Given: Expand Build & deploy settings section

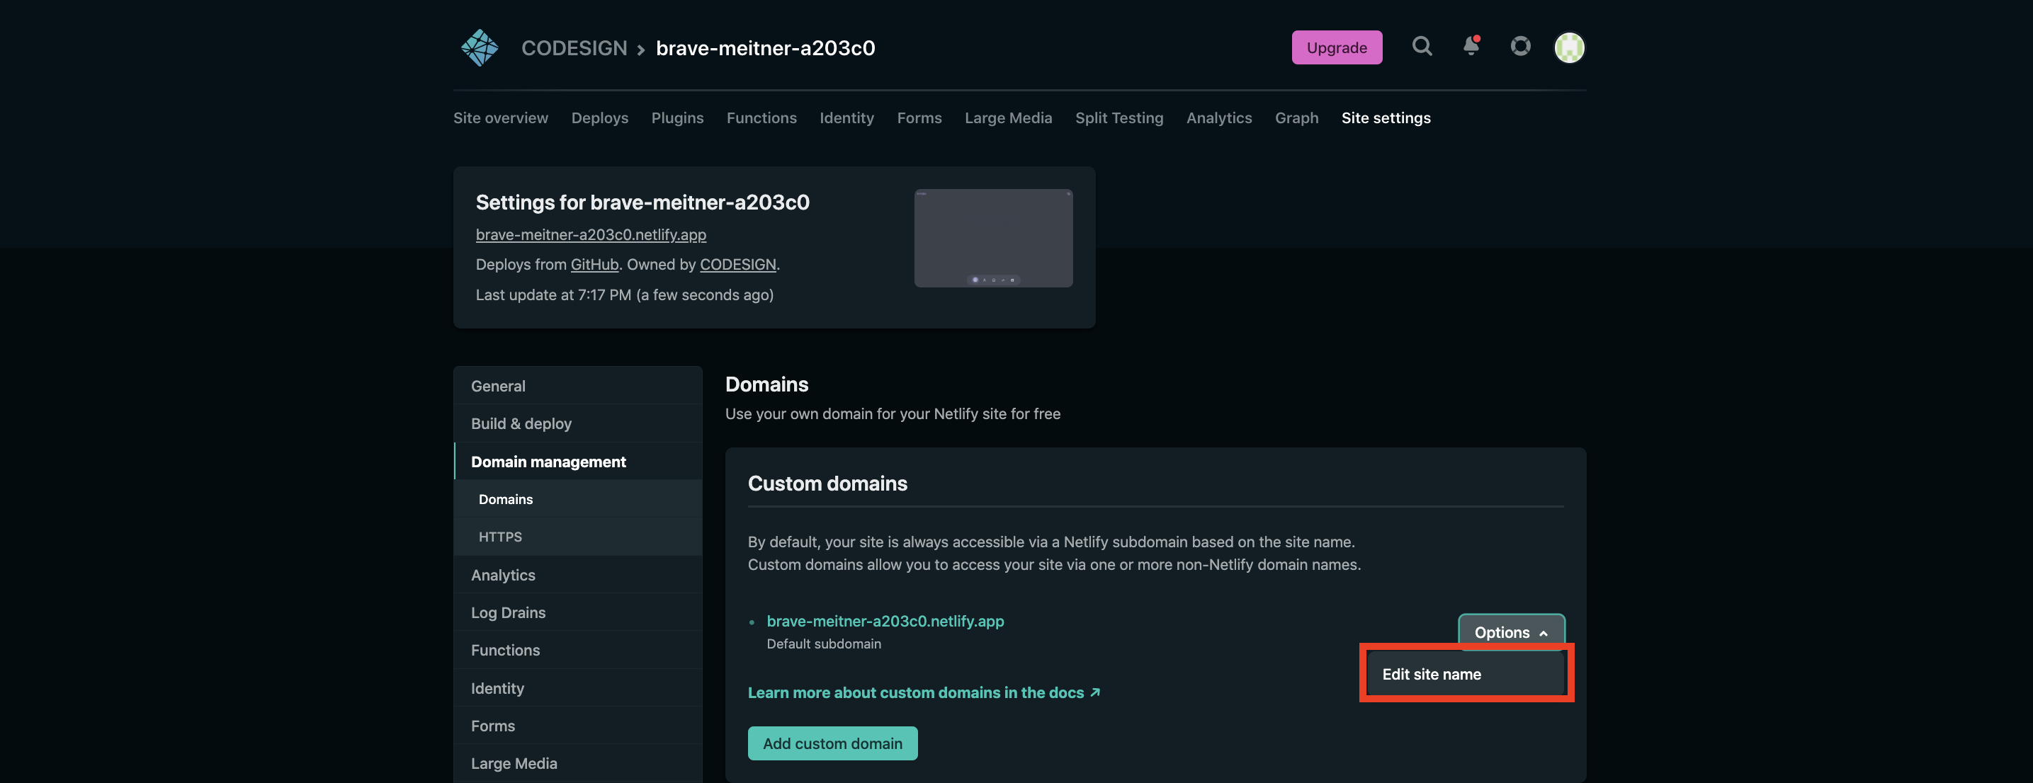Looking at the screenshot, I should [x=521, y=423].
